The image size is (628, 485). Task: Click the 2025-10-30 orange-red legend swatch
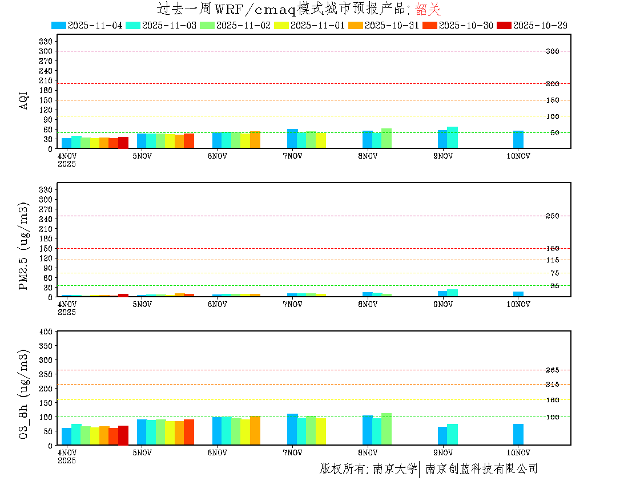430,25
